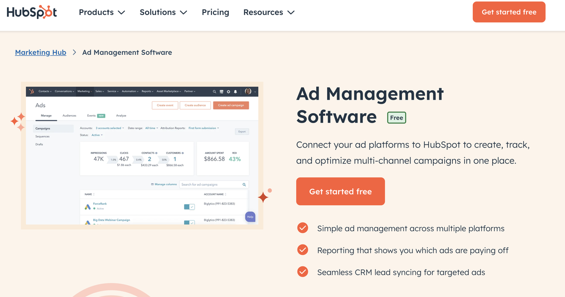Toggle the Big Data Webinar Campaign switch
Image resolution: width=565 pixels, height=297 pixels.
(188, 223)
